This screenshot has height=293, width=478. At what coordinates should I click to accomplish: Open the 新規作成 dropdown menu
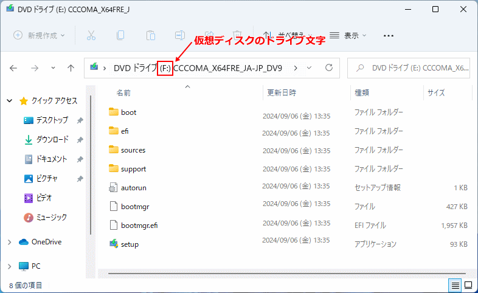(39, 35)
